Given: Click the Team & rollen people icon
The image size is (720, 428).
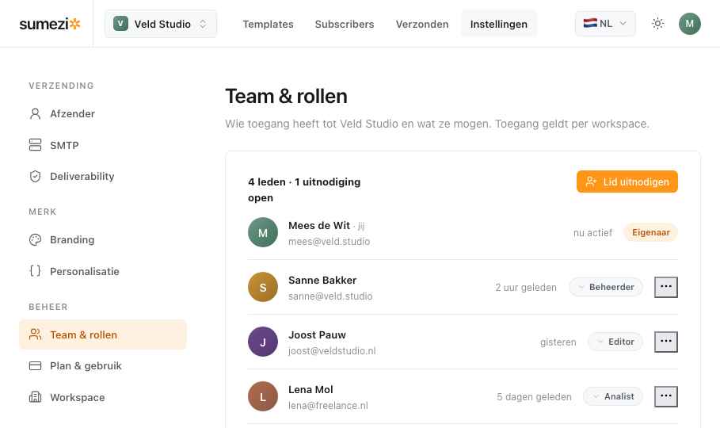Looking at the screenshot, I should pos(36,334).
